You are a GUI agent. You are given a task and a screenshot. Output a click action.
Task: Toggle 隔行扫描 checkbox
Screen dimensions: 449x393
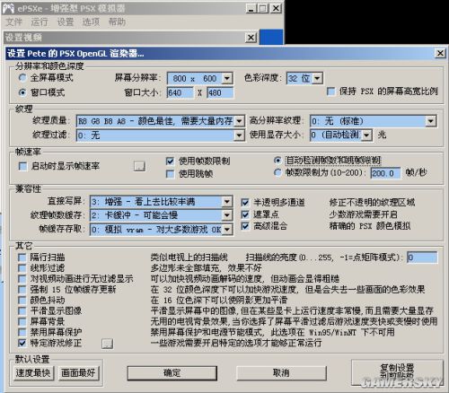click(22, 258)
